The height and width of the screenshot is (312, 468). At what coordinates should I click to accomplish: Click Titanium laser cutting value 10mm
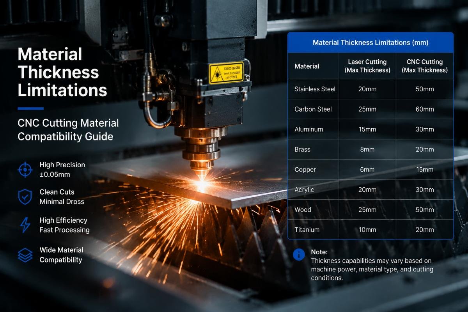pos(367,230)
